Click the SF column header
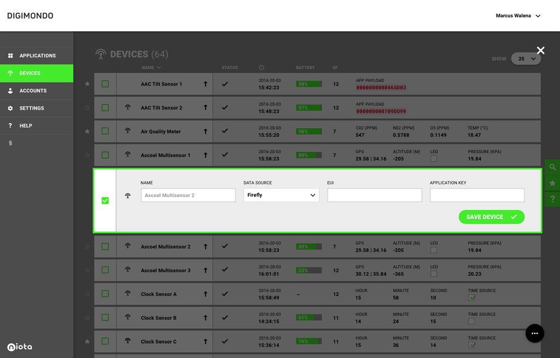 pos(335,67)
